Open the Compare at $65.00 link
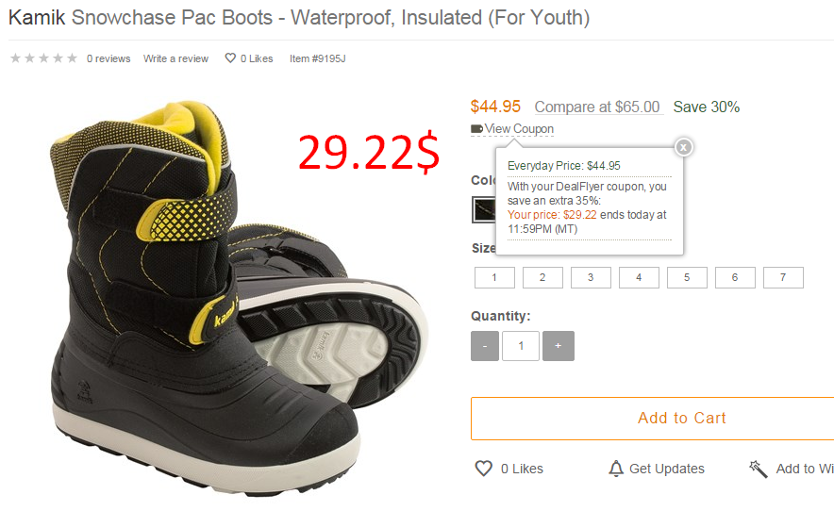This screenshot has height=511, width=834. [597, 107]
